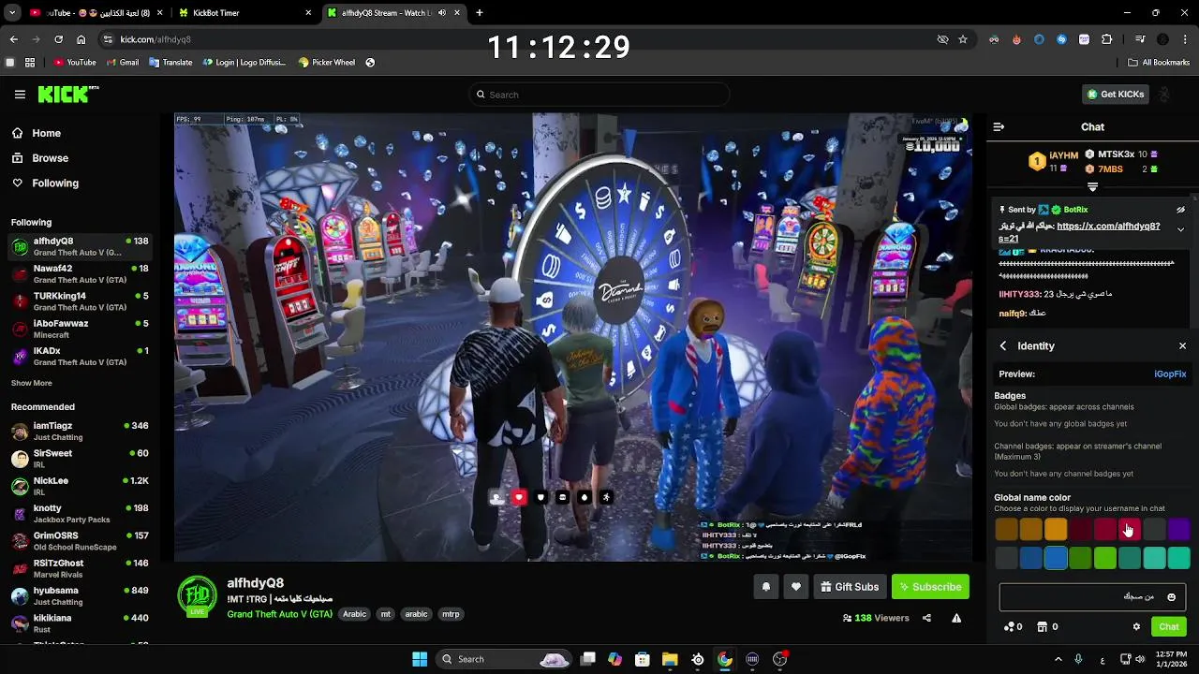Select the bright blue name color swatch
1199x674 pixels.
pyautogui.click(x=1056, y=558)
